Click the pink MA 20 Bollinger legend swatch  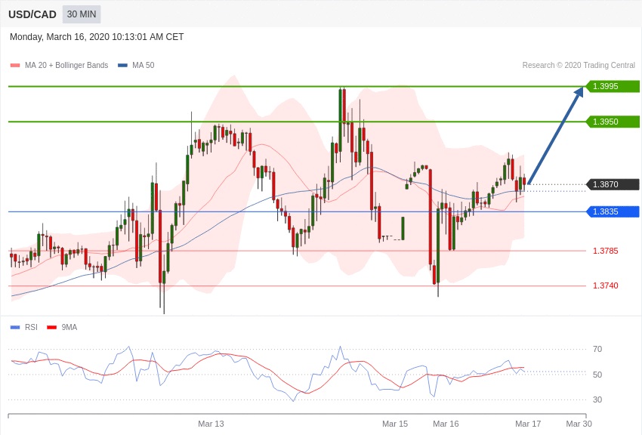pyautogui.click(x=15, y=66)
